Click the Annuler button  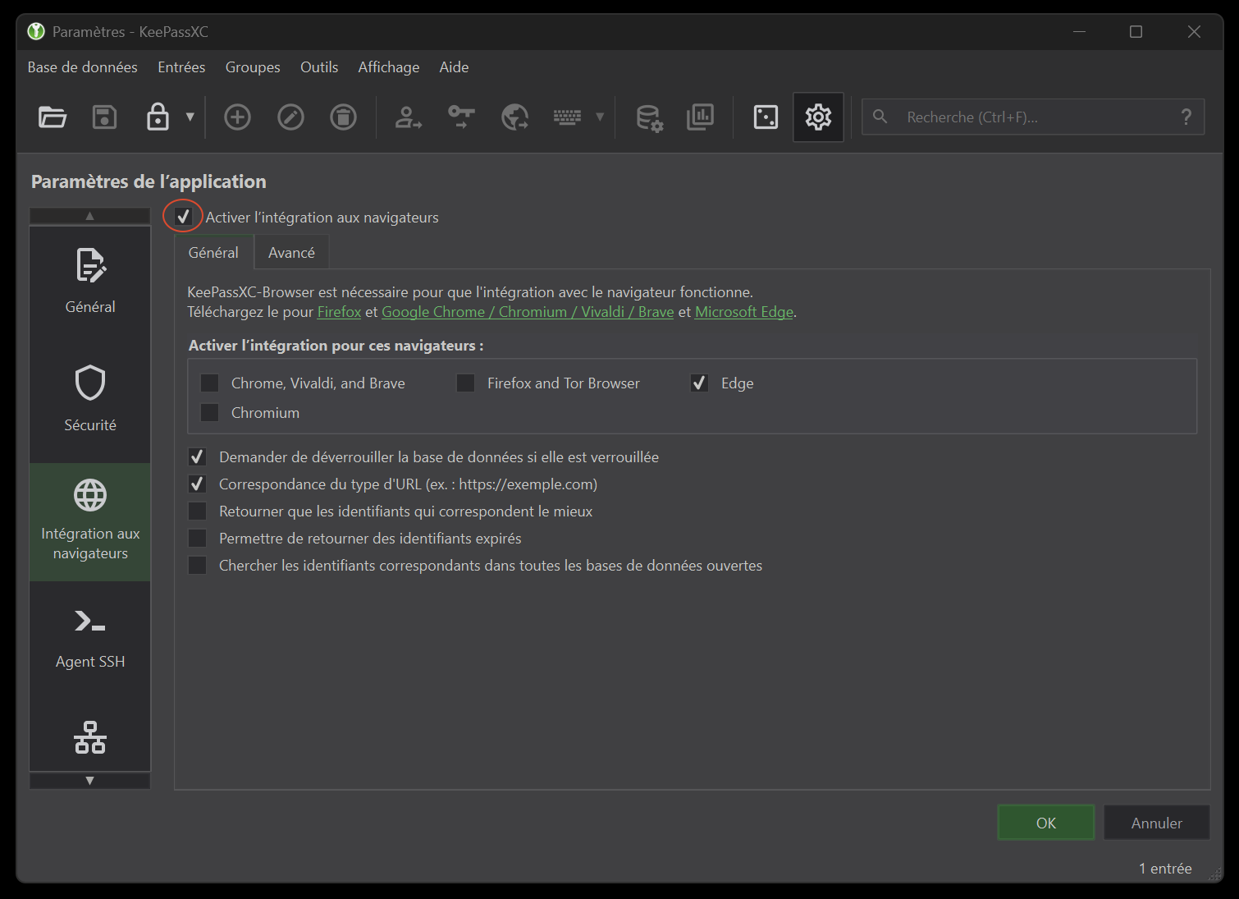point(1156,823)
